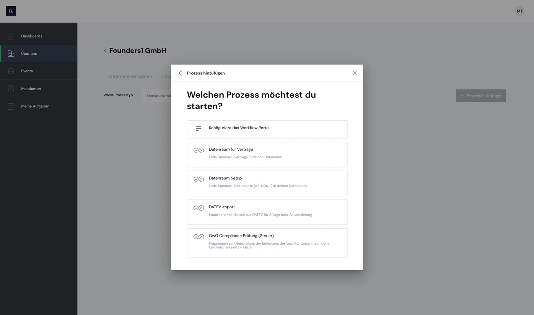
Task: Click the Events calendar icon
Action: (11, 71)
